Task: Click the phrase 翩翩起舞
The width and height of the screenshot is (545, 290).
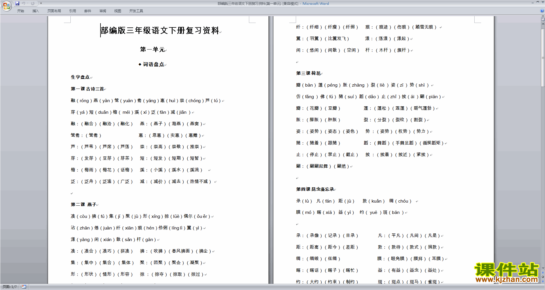Action: tap(319, 166)
